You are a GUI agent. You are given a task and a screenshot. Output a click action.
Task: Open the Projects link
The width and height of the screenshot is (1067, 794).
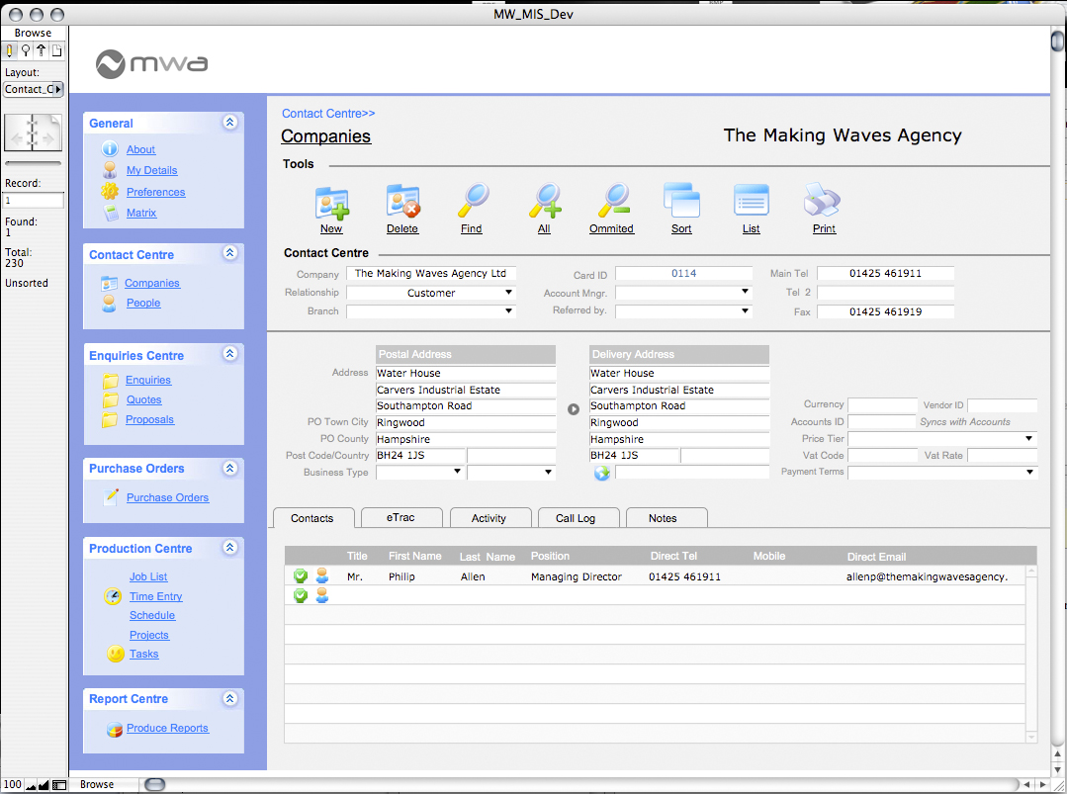click(149, 636)
